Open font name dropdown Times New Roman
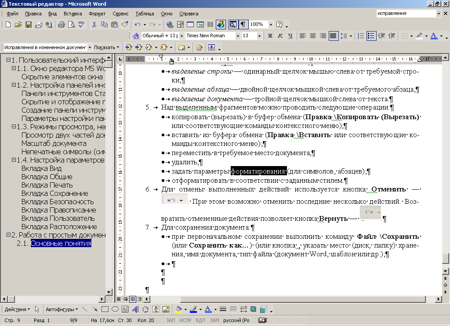450x326 pixels. pyautogui.click(x=238, y=36)
